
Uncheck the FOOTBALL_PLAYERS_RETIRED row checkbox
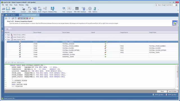[x=20, y=50]
